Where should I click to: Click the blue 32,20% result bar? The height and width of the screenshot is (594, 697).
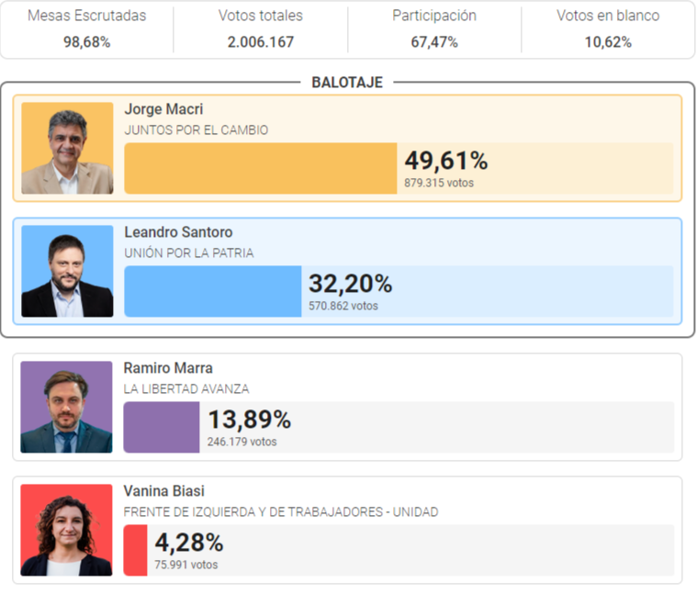[x=213, y=291]
